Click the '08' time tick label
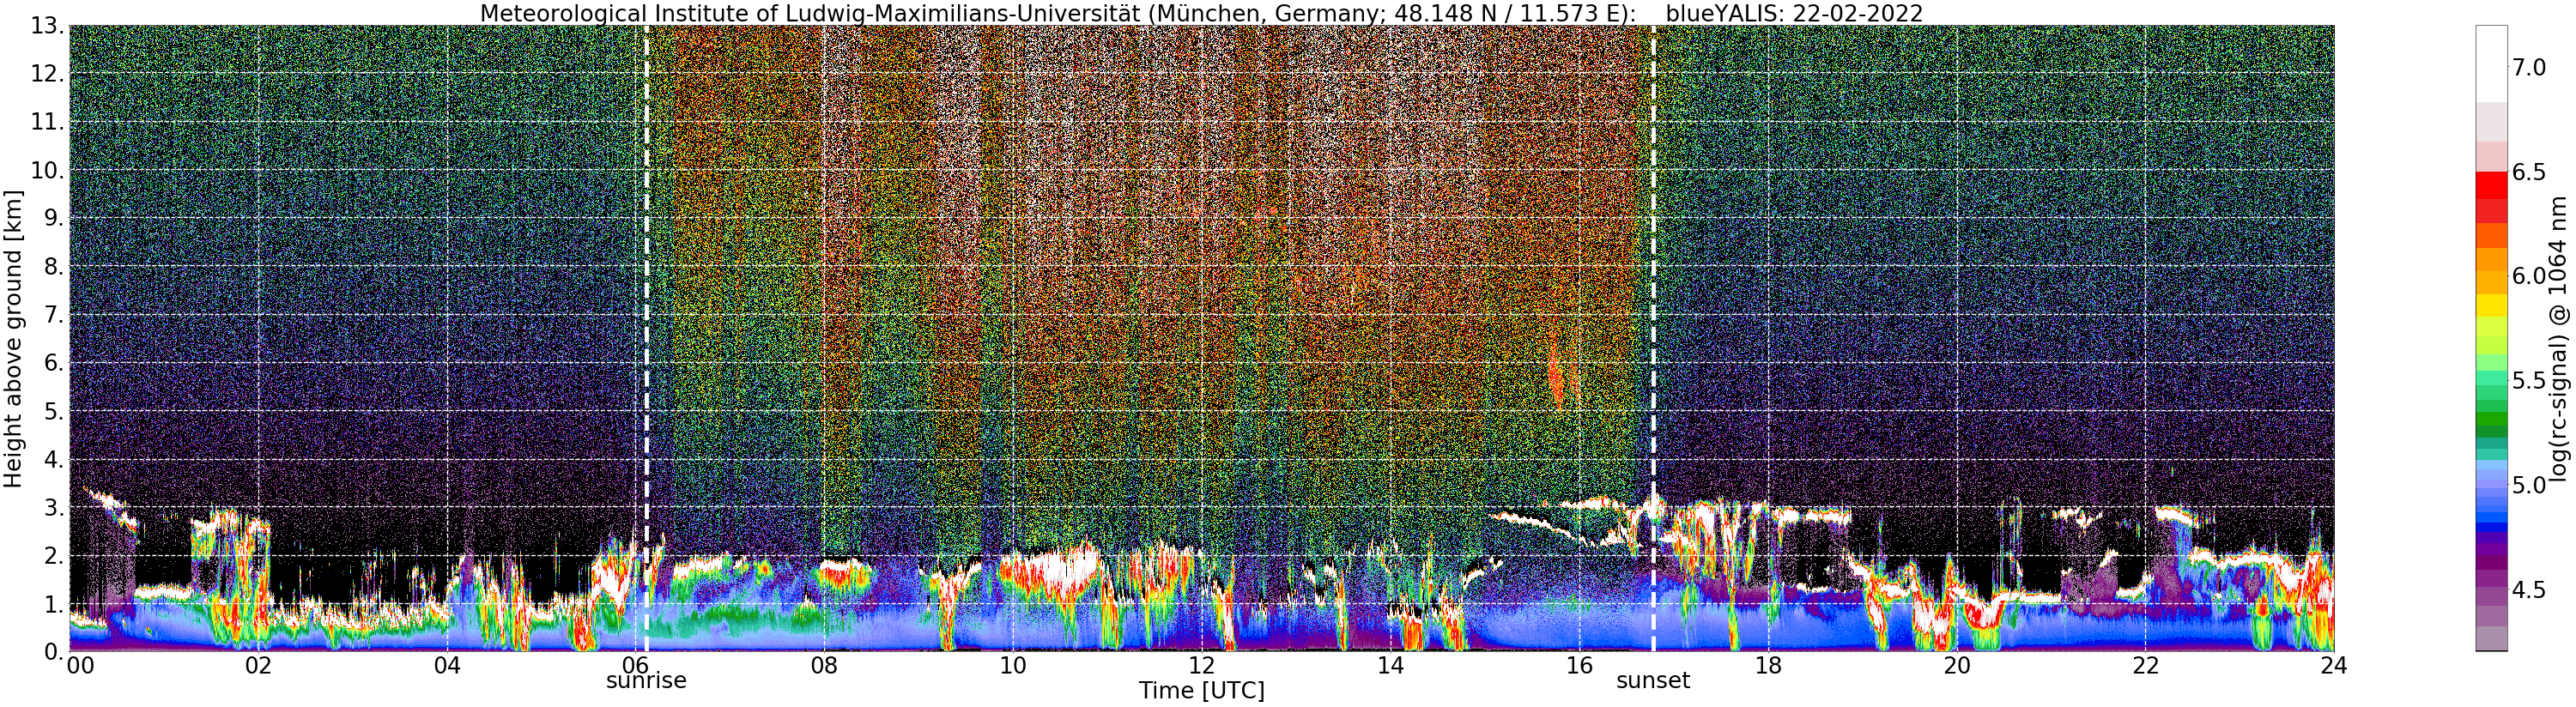Image resolution: width=2576 pixels, height=707 pixels. 824,665
